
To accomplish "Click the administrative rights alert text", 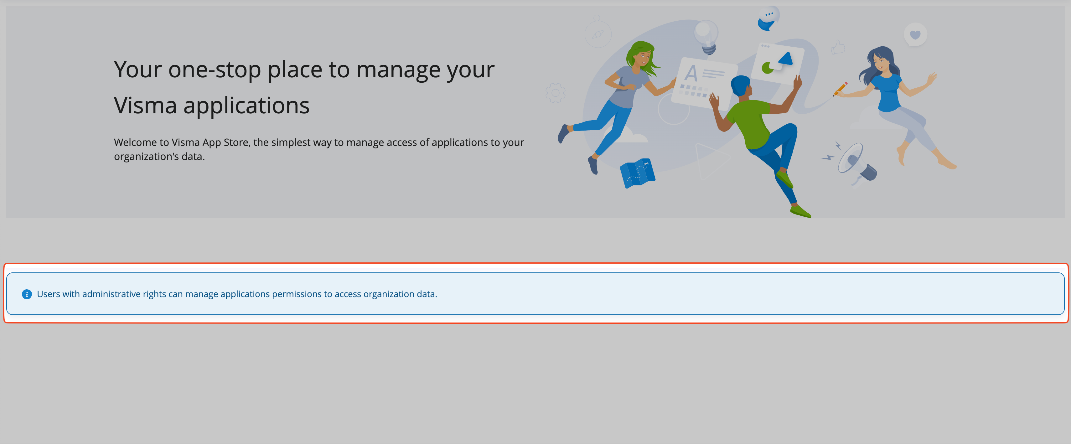I will [x=237, y=294].
